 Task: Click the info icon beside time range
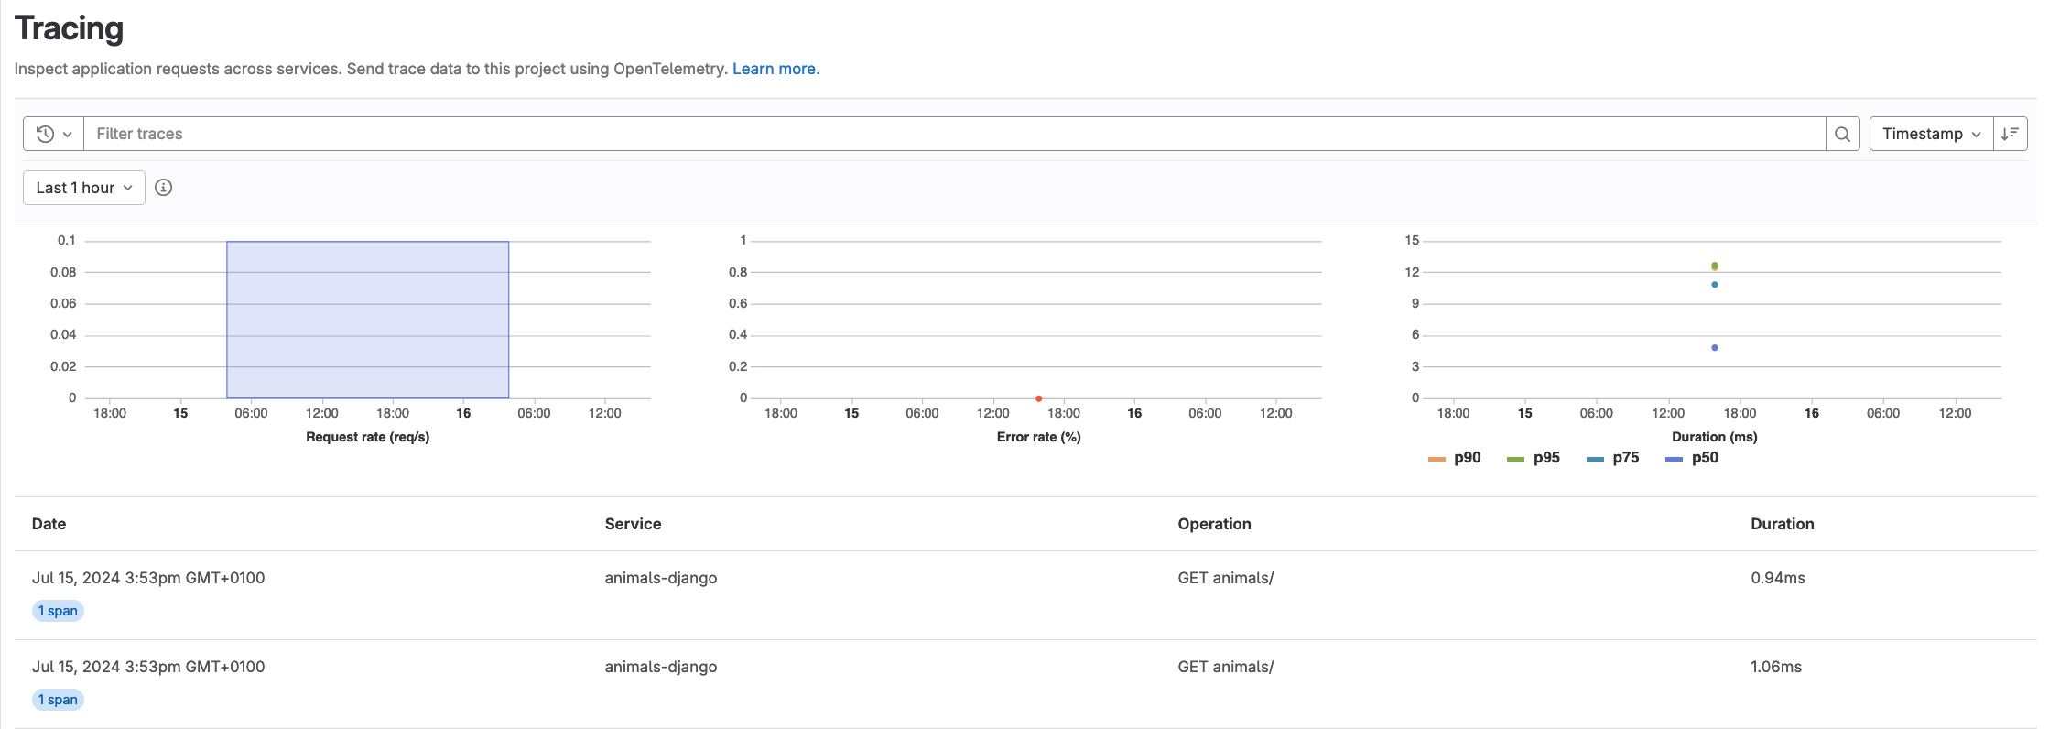164,188
